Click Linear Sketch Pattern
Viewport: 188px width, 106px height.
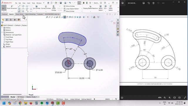(71, 9)
